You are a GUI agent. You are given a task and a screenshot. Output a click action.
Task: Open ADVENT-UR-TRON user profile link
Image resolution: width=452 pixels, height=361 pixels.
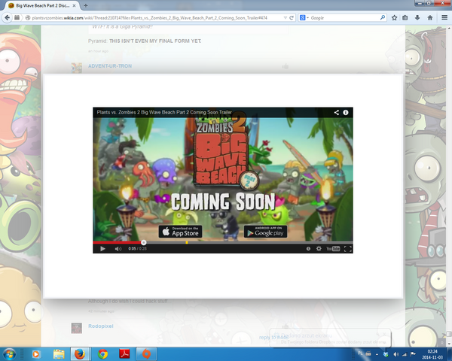[x=110, y=66]
